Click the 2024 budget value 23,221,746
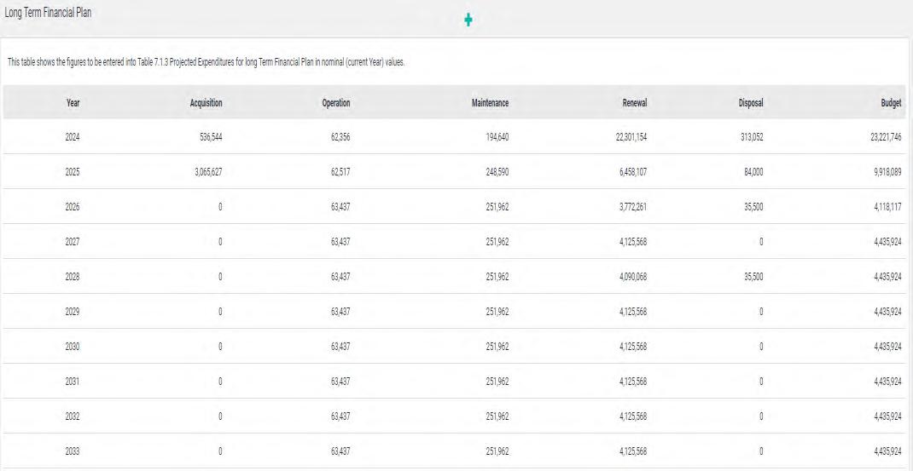 point(882,137)
